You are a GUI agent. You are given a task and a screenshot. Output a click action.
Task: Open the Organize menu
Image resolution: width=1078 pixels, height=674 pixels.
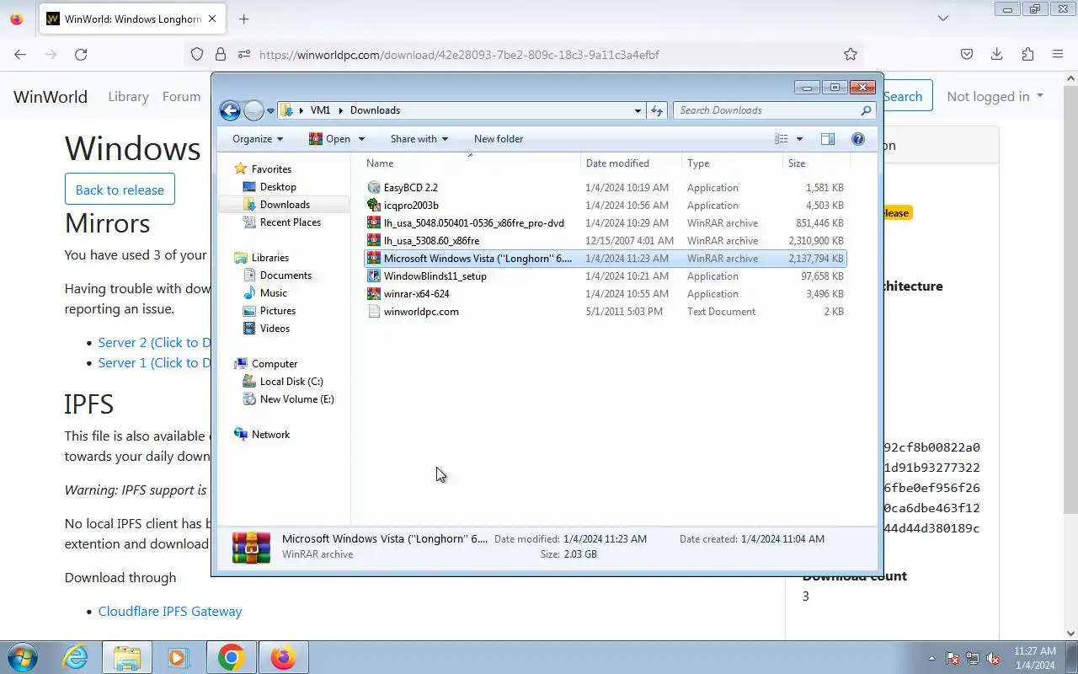[x=258, y=139]
